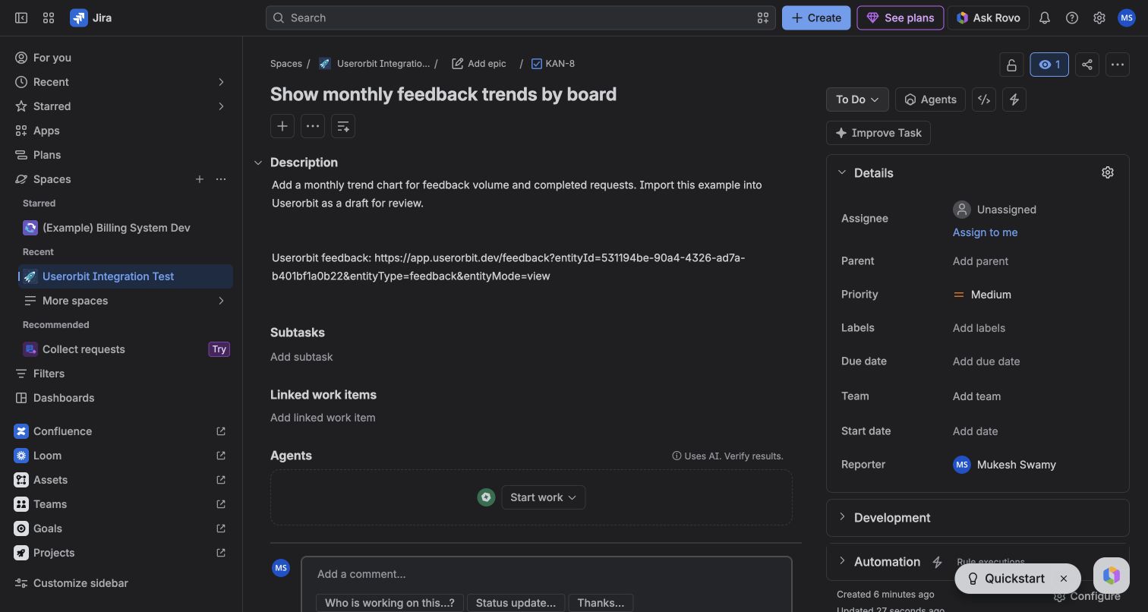Click the Medium priority value
The width and height of the screenshot is (1148, 612).
(982, 295)
